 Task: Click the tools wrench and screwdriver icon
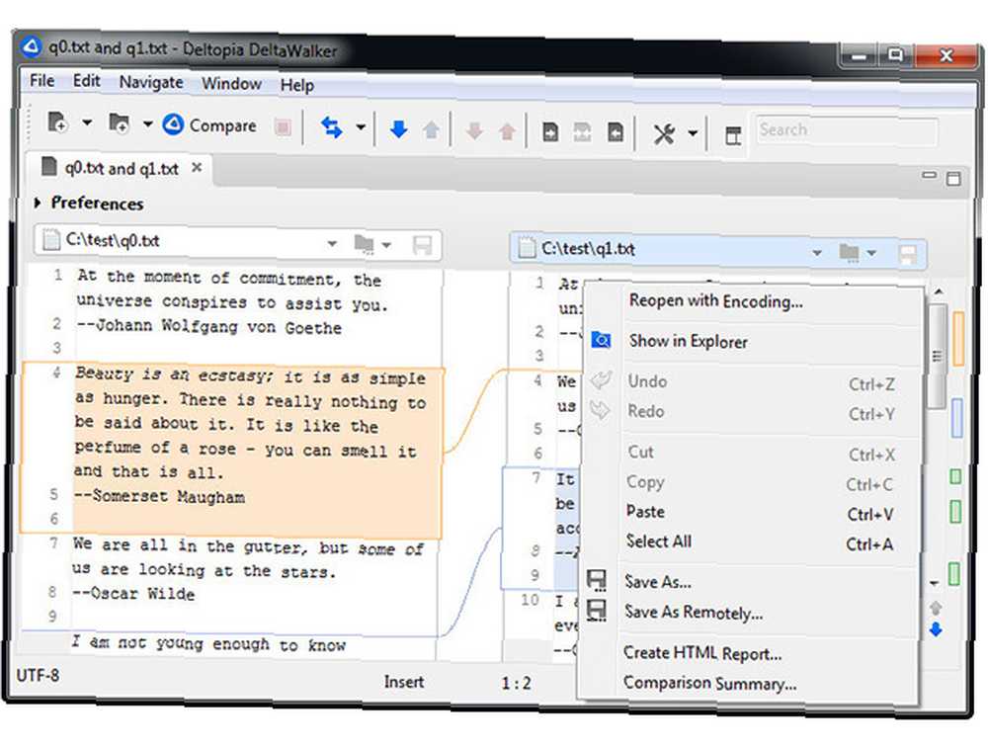click(x=664, y=133)
